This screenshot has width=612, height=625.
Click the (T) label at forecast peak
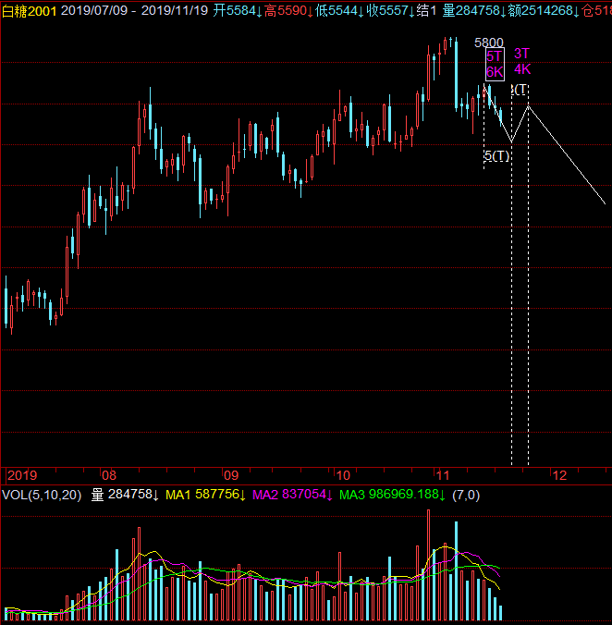[521, 90]
